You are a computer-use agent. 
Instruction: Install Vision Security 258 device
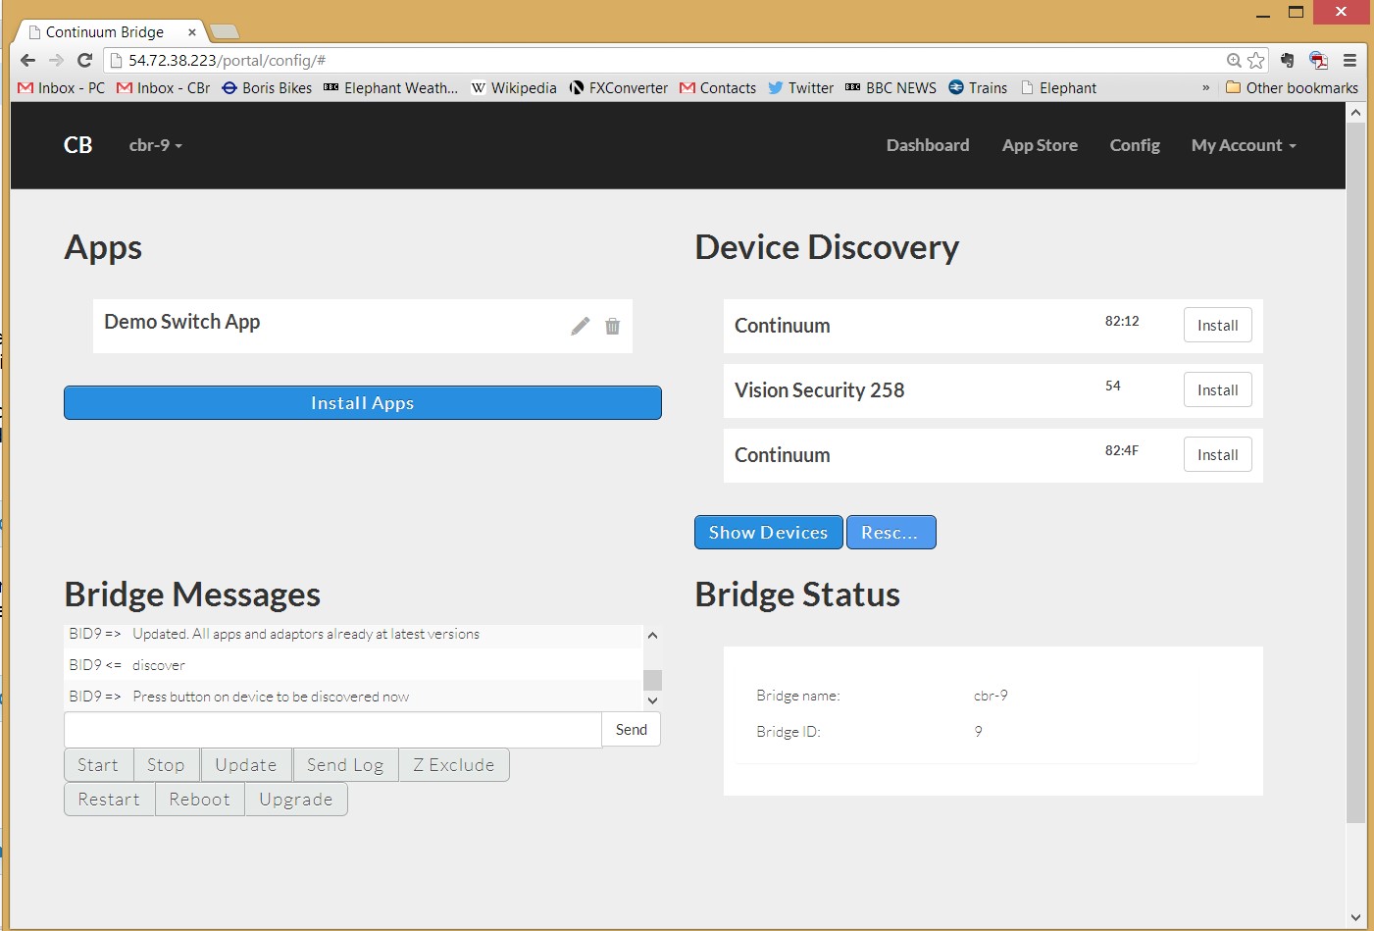pyautogui.click(x=1217, y=390)
